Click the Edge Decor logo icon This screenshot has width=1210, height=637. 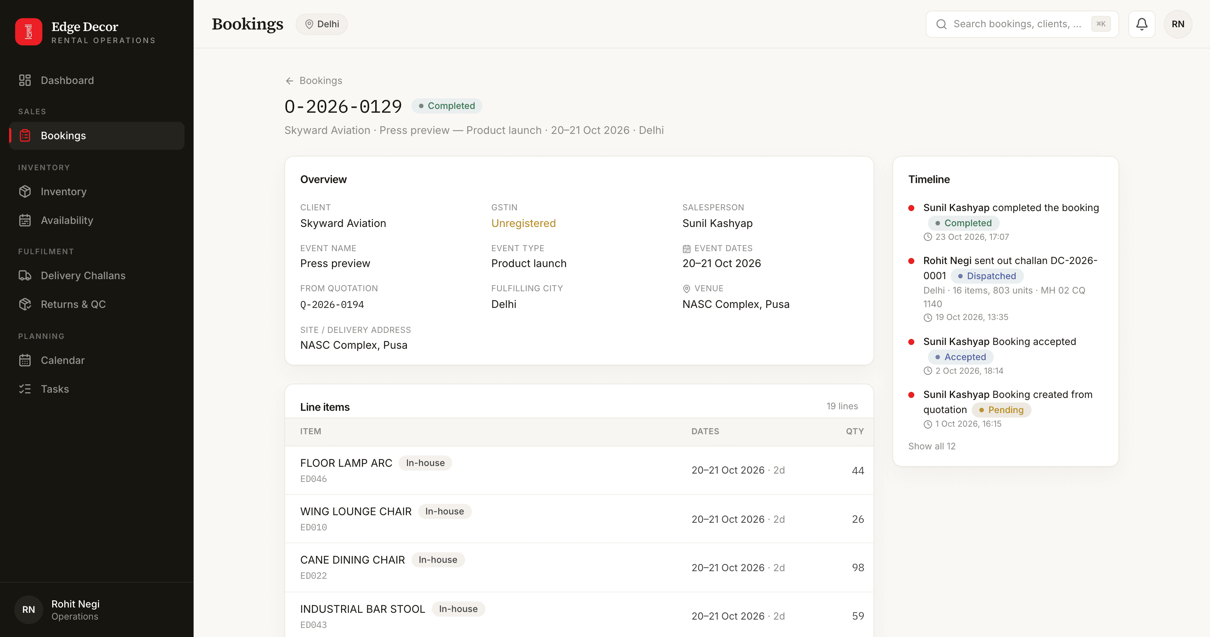point(29,32)
